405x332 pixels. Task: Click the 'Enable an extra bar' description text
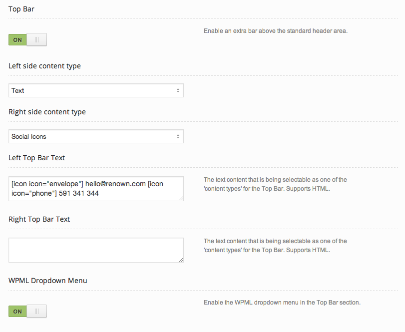pos(275,31)
